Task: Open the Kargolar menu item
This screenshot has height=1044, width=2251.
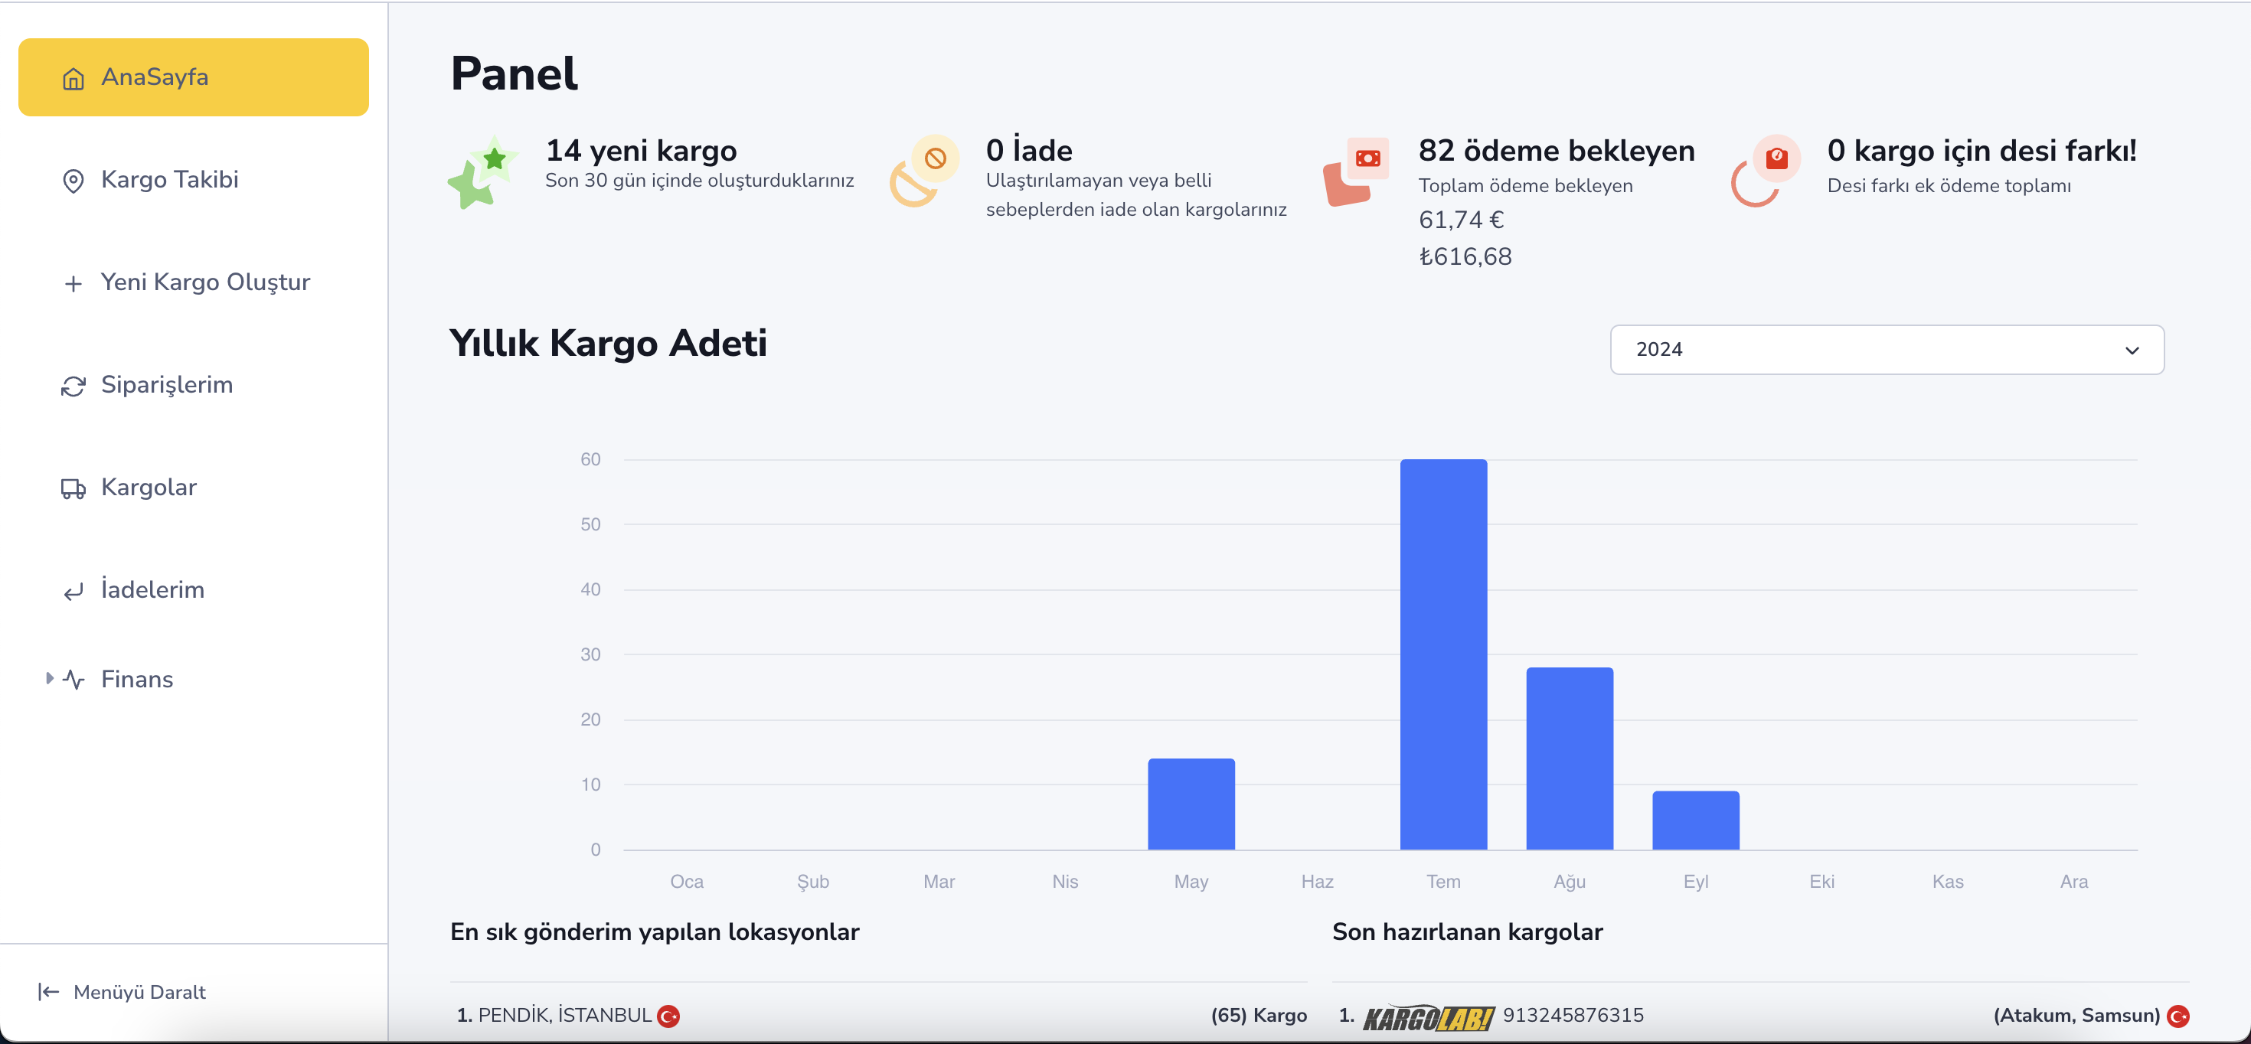Action: click(149, 488)
